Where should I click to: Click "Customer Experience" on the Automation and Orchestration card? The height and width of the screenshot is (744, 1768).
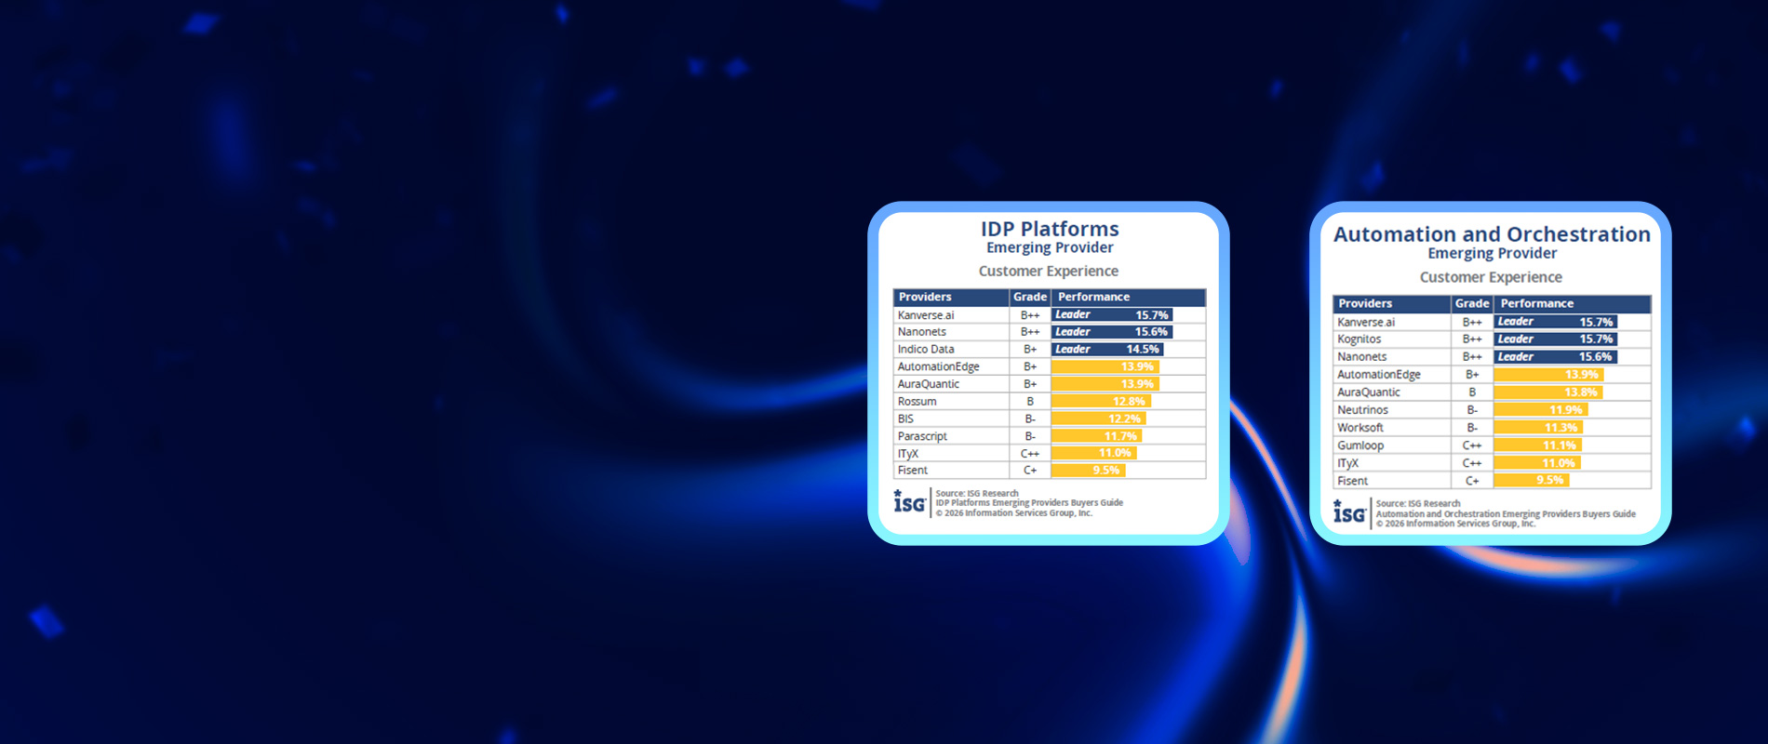pyautogui.click(x=1491, y=277)
